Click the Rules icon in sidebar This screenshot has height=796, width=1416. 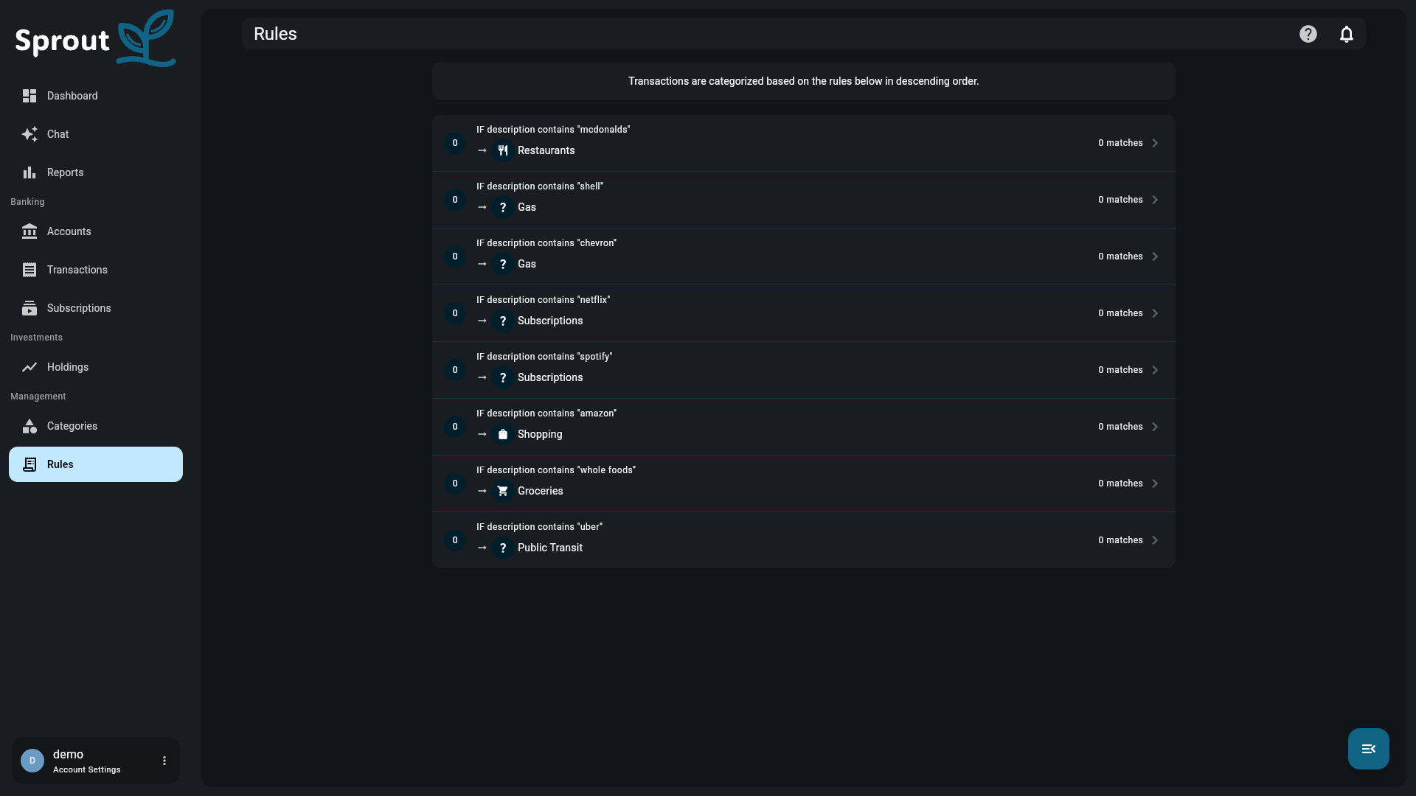pyautogui.click(x=29, y=464)
